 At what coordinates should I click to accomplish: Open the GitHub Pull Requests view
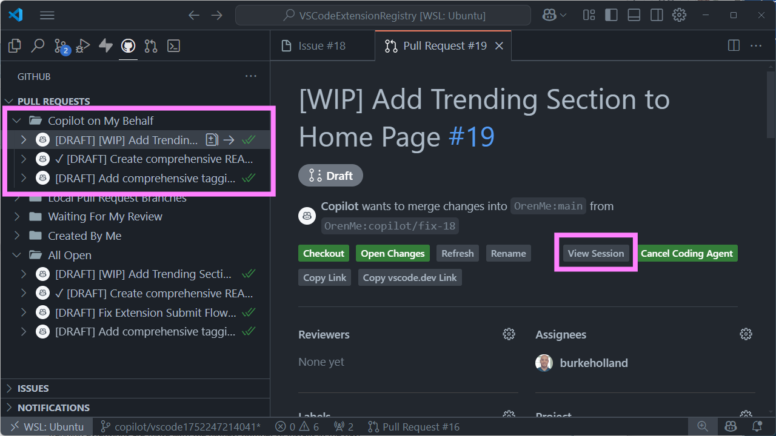150,45
